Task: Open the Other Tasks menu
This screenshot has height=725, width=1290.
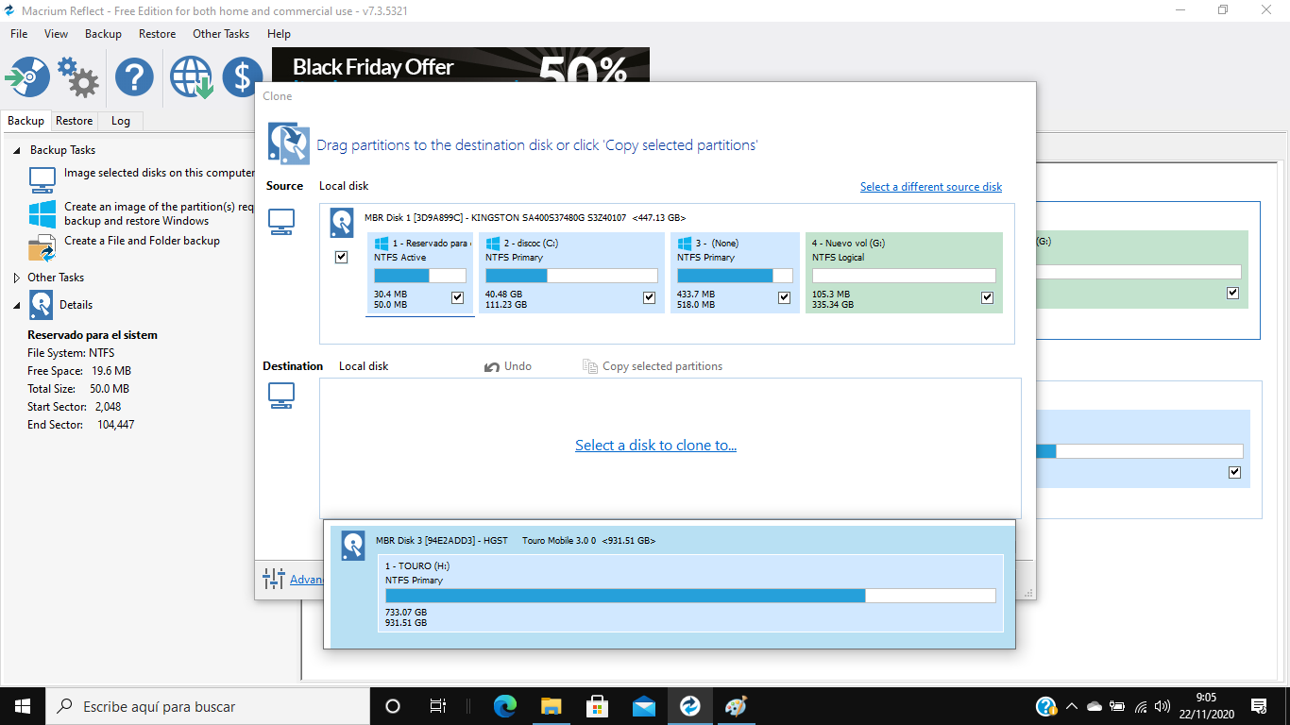Action: coord(221,34)
